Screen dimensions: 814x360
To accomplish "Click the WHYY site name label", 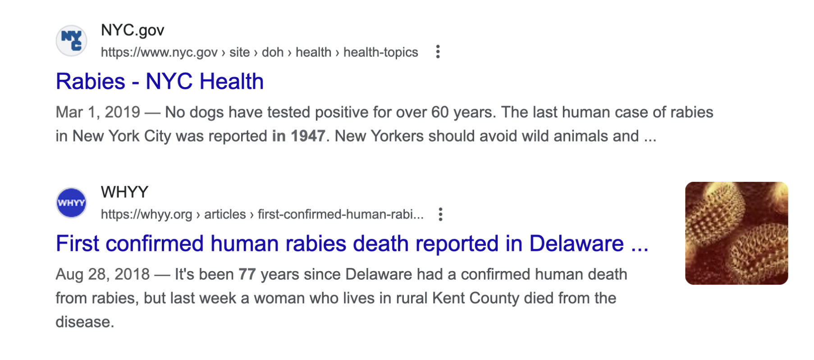I will [x=124, y=192].
